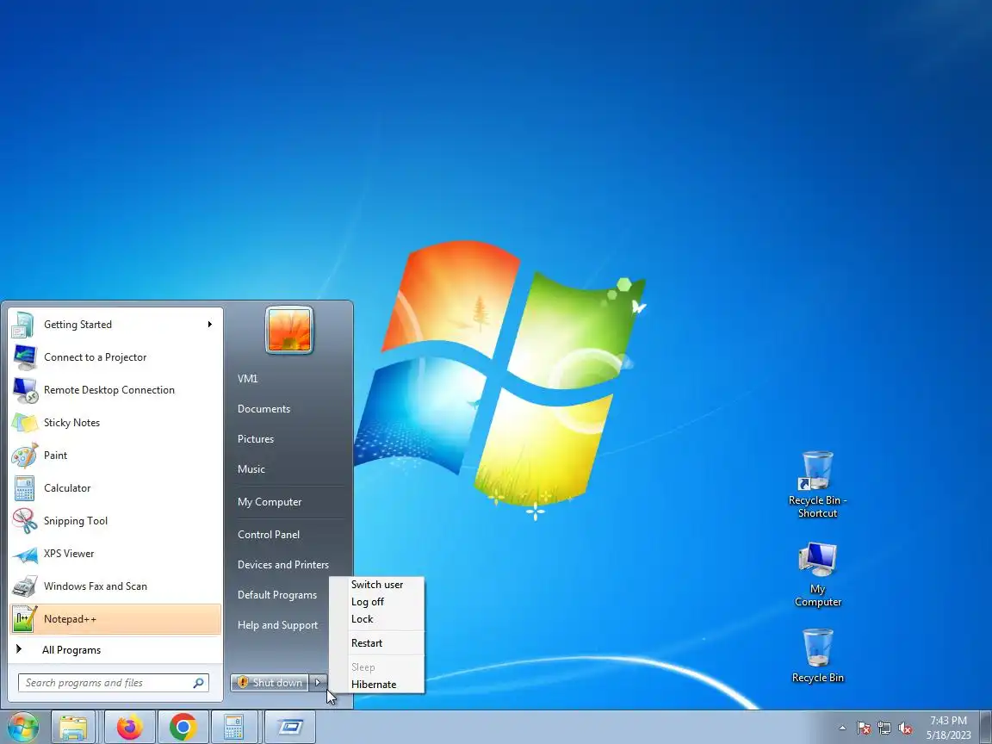The image size is (992, 744).
Task: Launch Google Chrome from the taskbar
Action: click(x=183, y=728)
